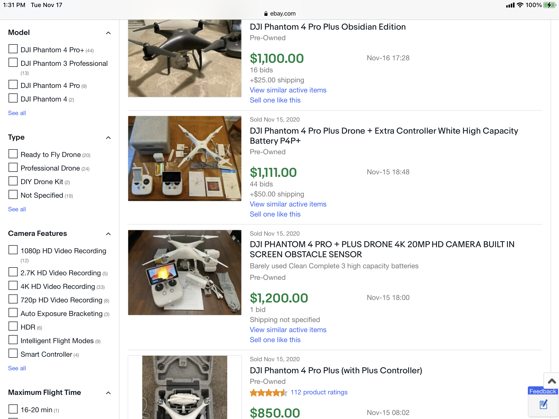Collapse the Camera Features section
559x419 pixels.
tap(108, 234)
